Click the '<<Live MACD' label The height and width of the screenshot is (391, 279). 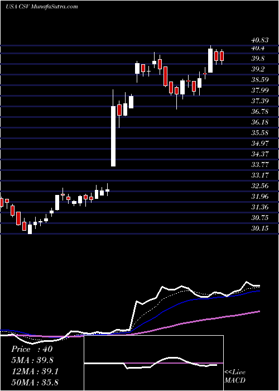pos(235,376)
